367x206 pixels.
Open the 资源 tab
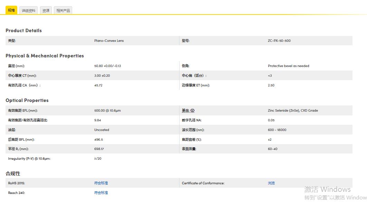coord(46,10)
